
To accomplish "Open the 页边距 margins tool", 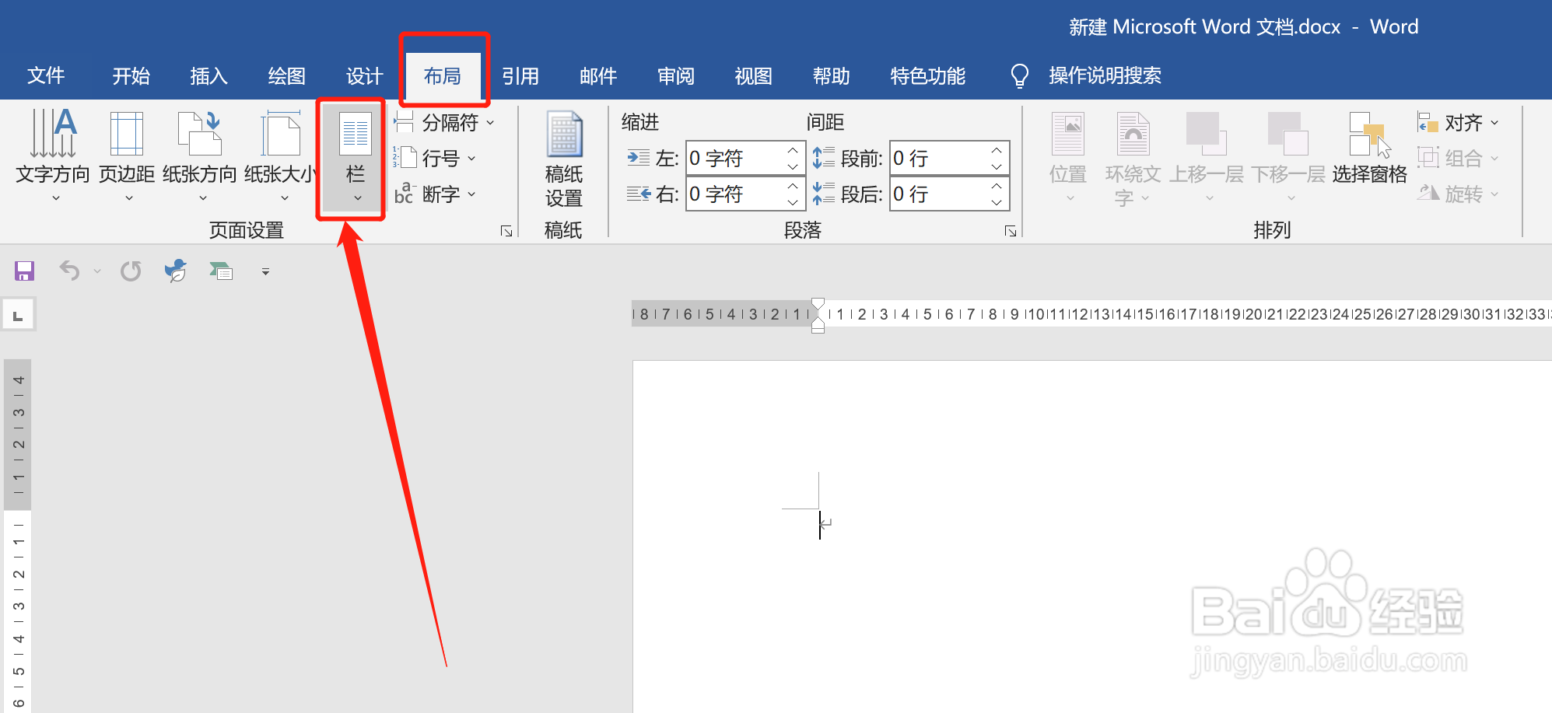I will [127, 156].
